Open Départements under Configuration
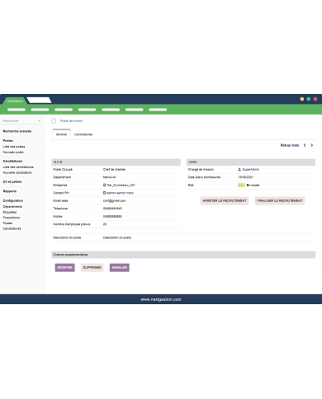 [x=12, y=206]
